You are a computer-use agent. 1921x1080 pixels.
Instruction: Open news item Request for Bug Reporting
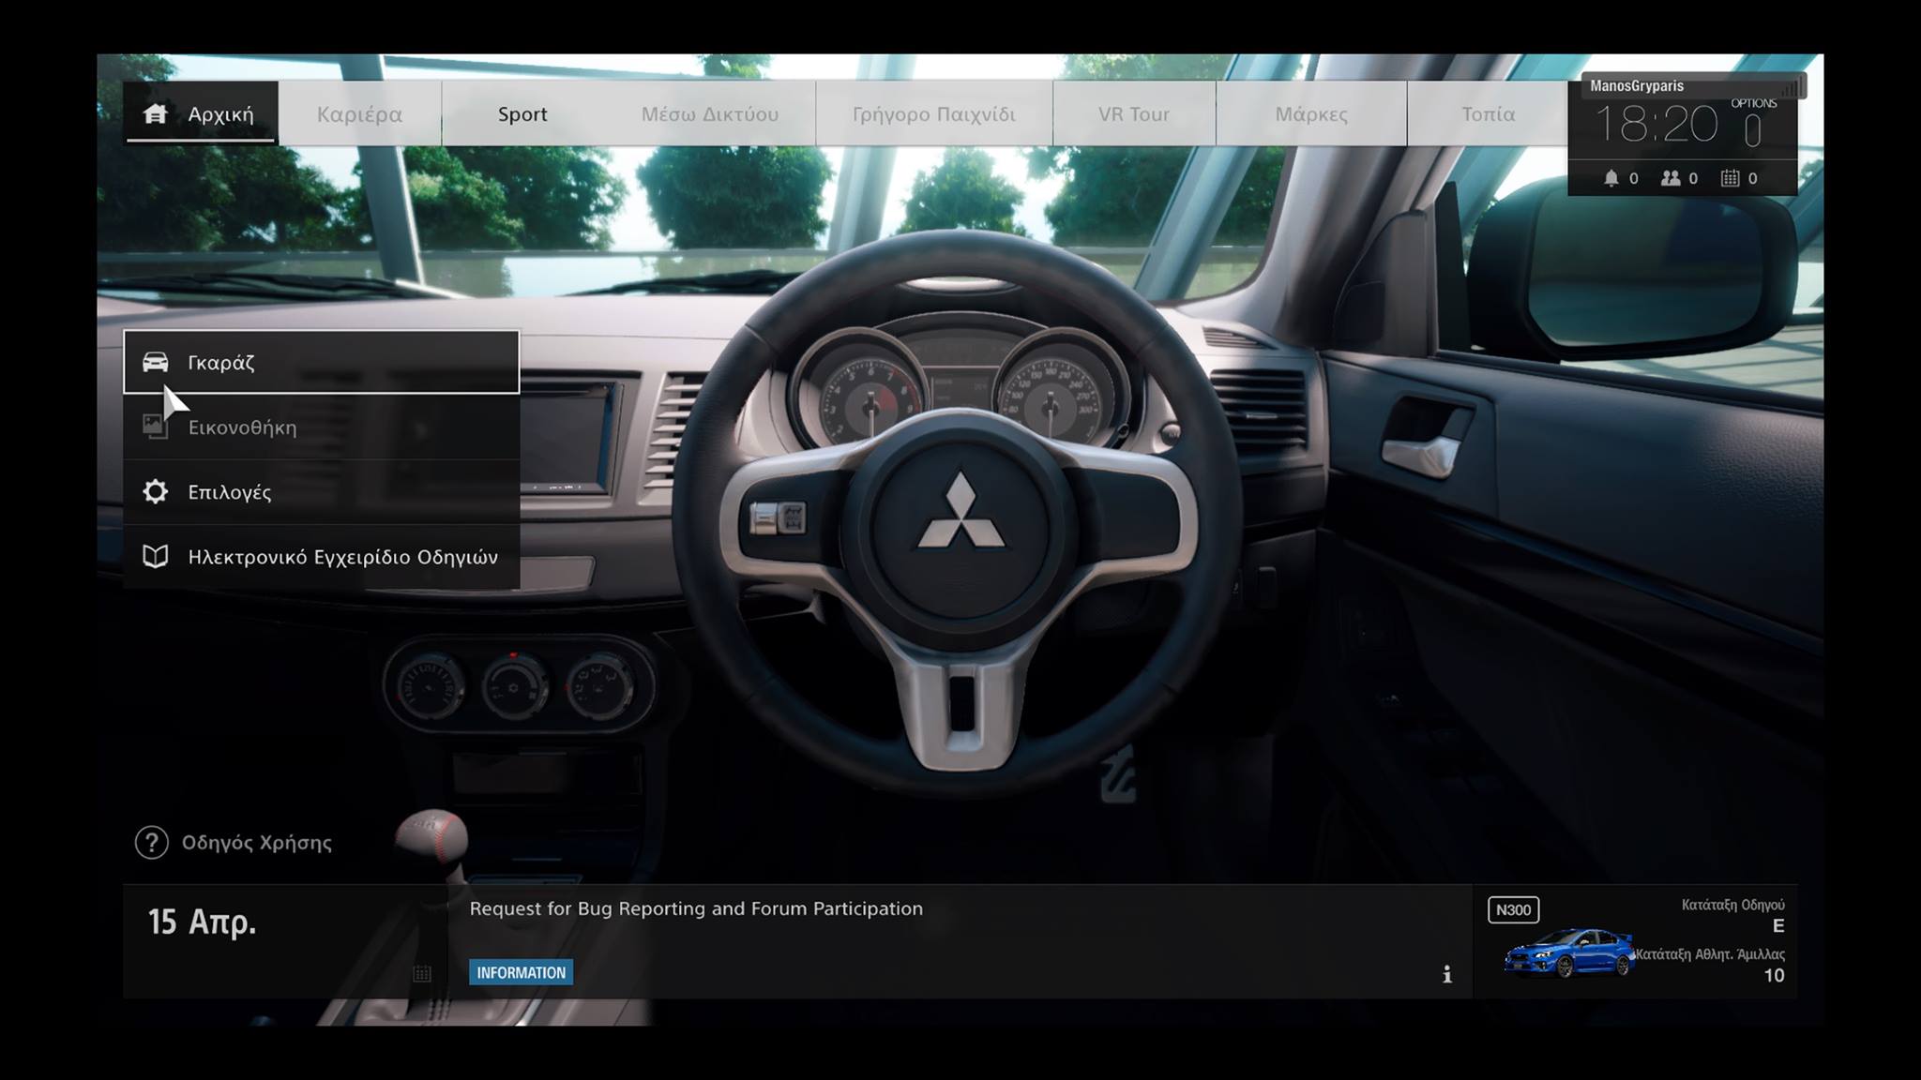point(696,908)
